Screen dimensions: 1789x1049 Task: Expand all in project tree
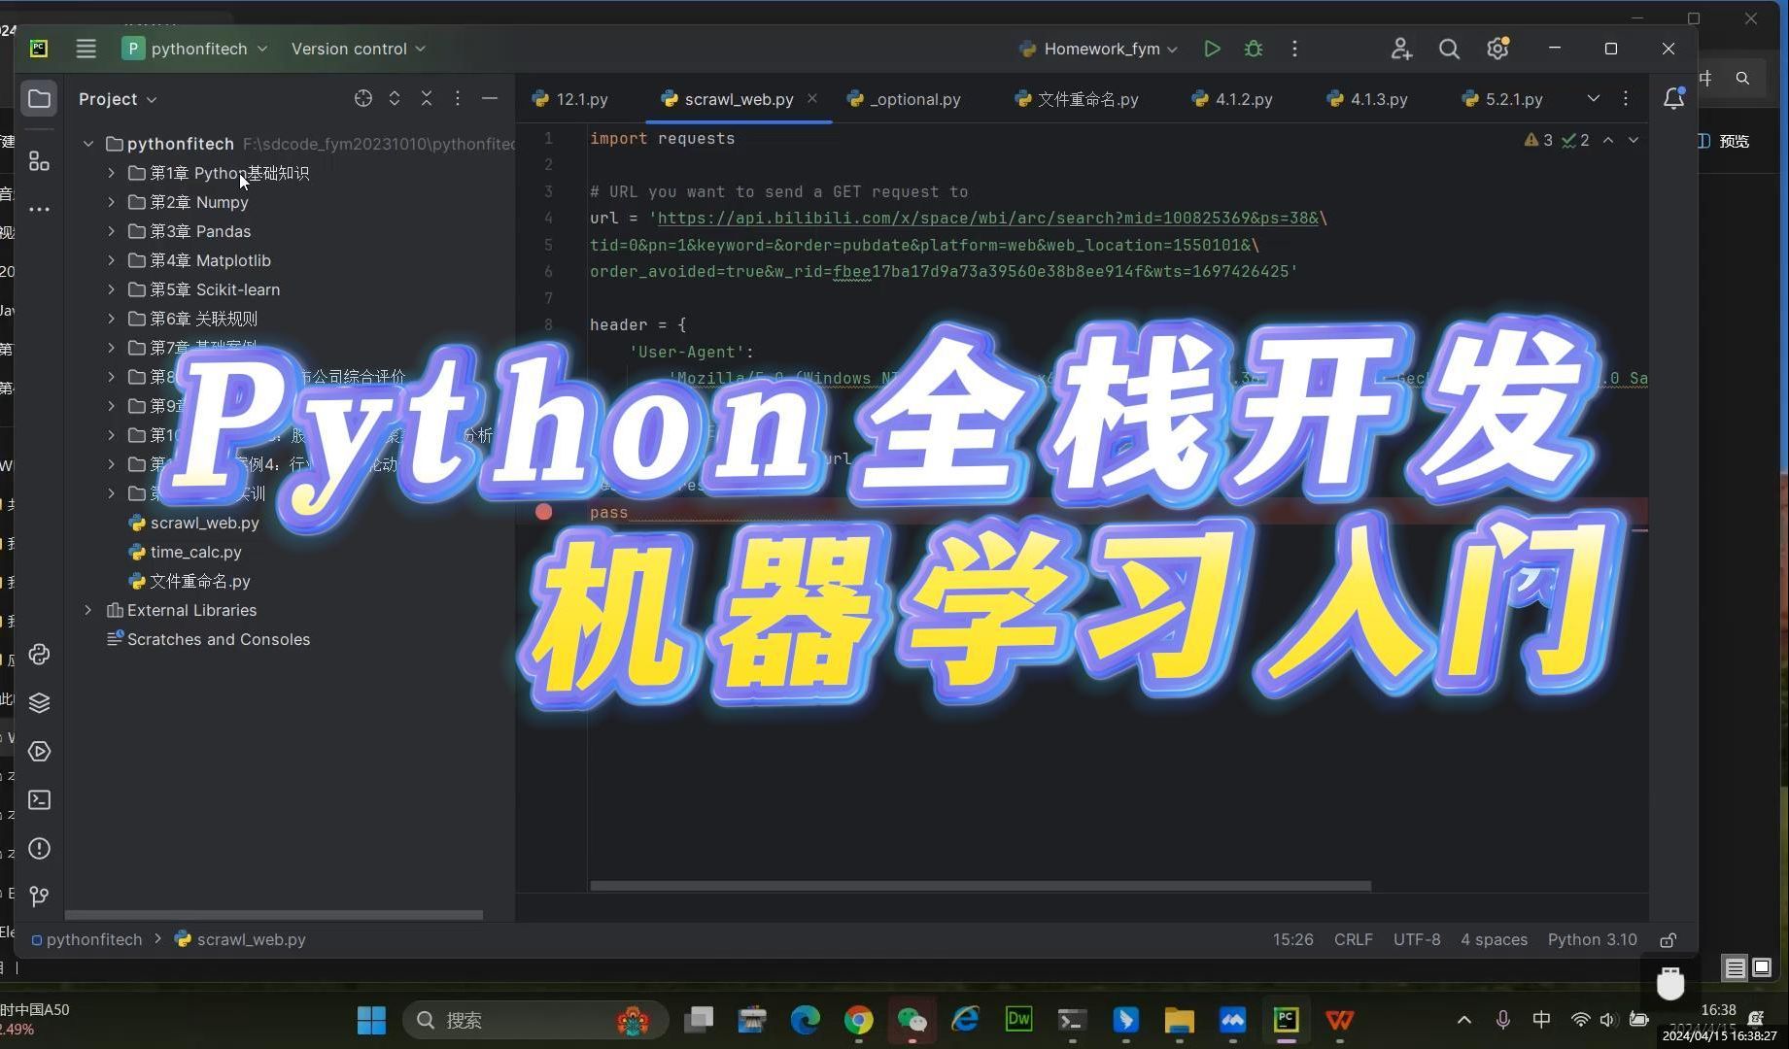[x=395, y=98]
